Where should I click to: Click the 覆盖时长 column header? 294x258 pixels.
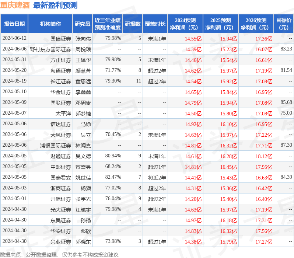coord(155,24)
